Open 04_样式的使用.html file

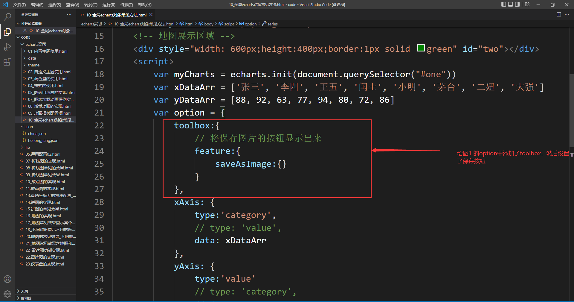click(46, 86)
